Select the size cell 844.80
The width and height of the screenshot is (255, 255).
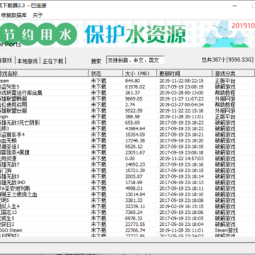[x=132, y=81]
